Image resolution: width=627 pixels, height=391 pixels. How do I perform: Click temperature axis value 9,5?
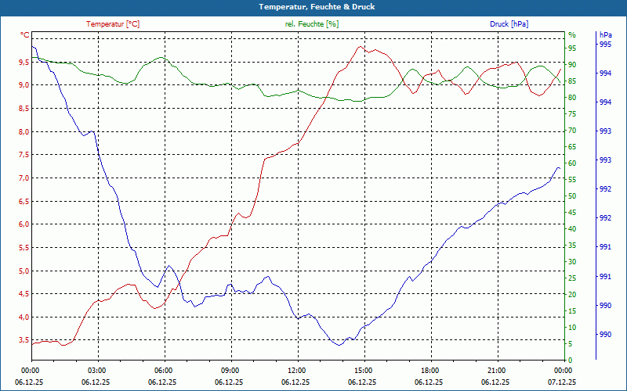tap(24, 62)
